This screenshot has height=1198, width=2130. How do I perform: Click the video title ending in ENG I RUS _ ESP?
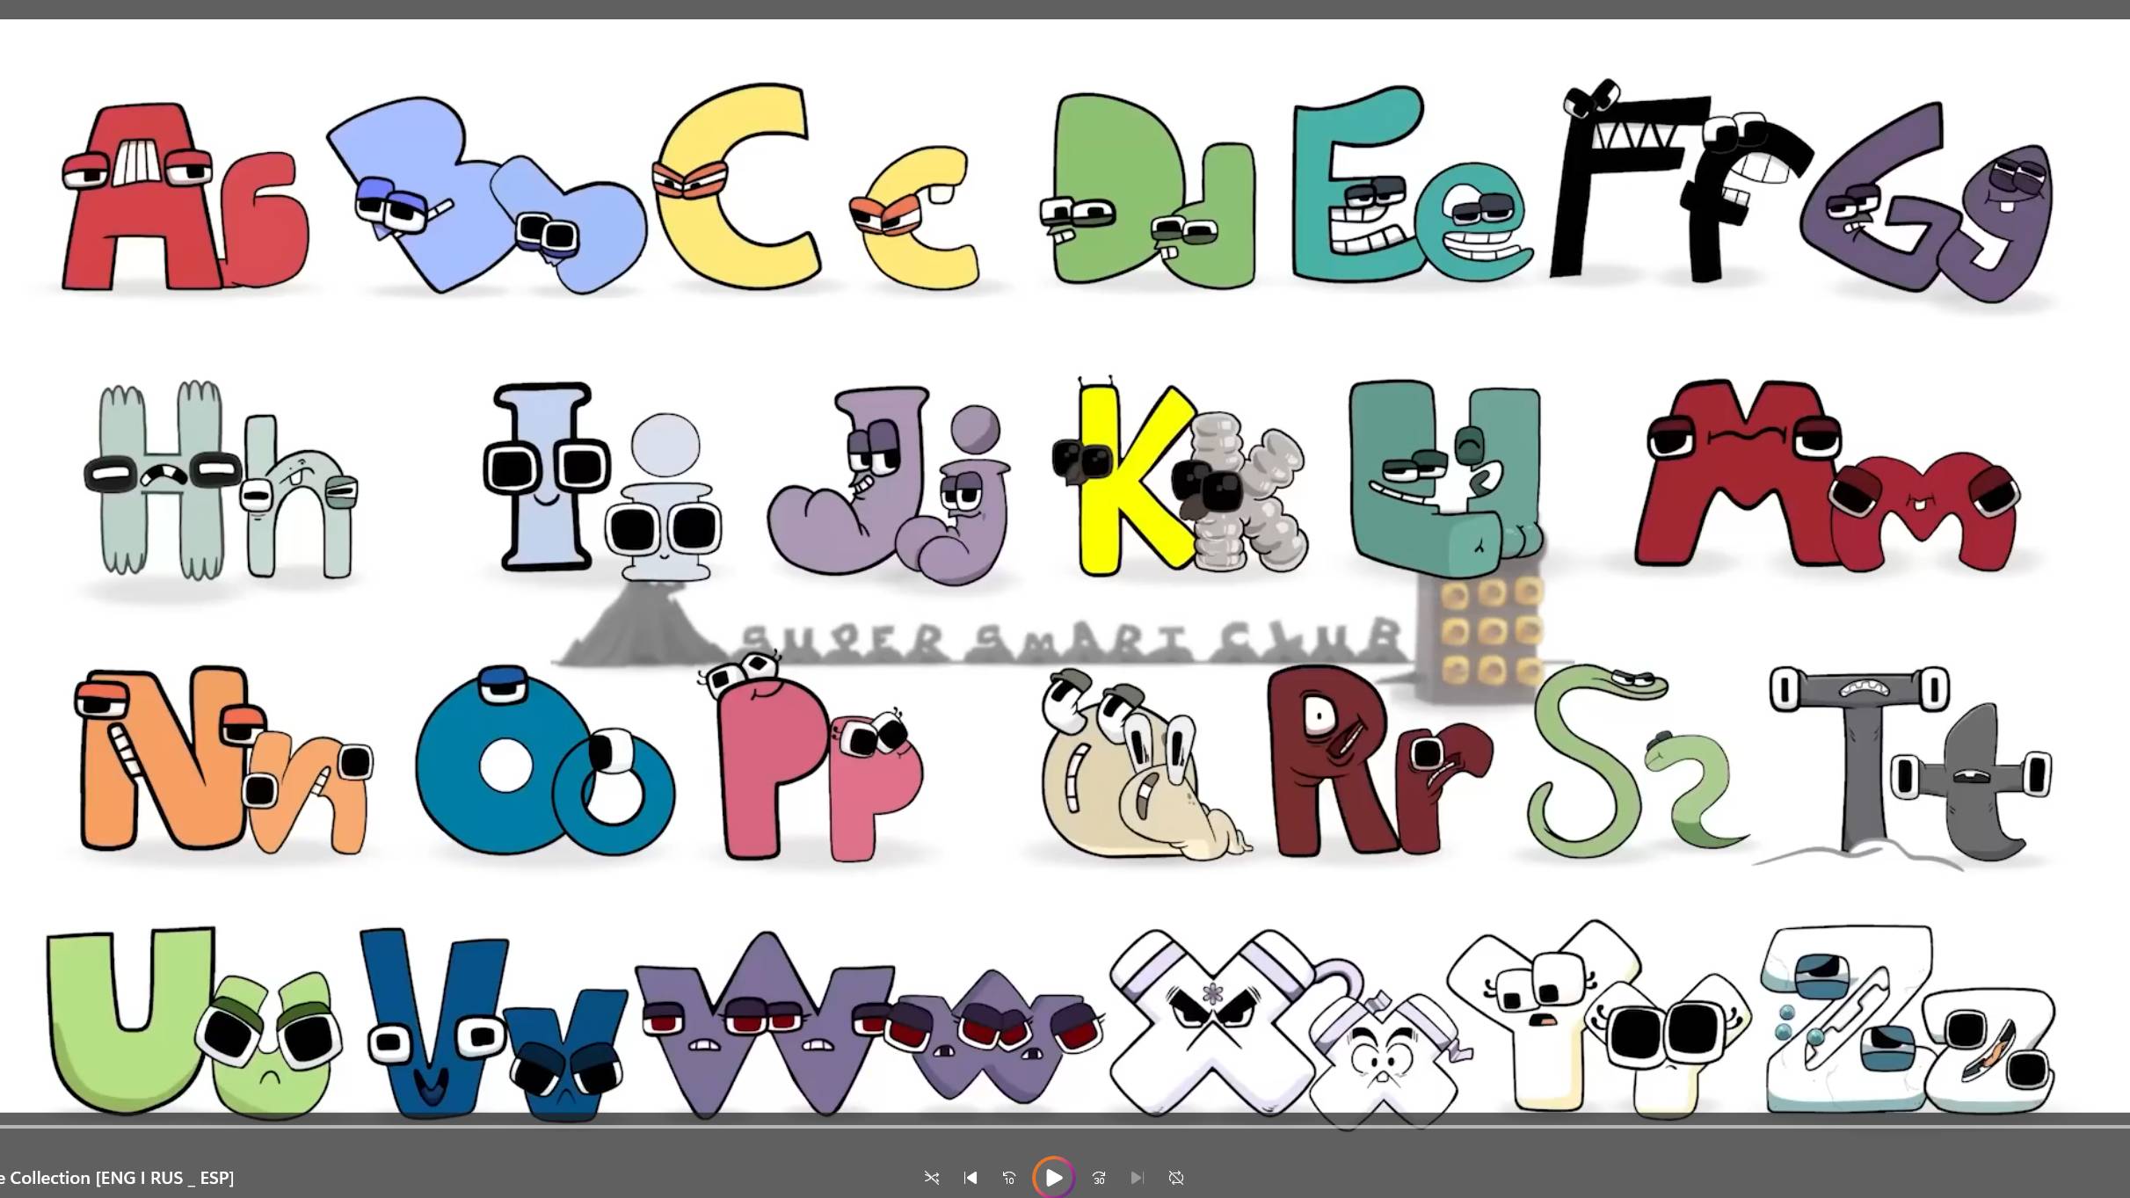118,1178
